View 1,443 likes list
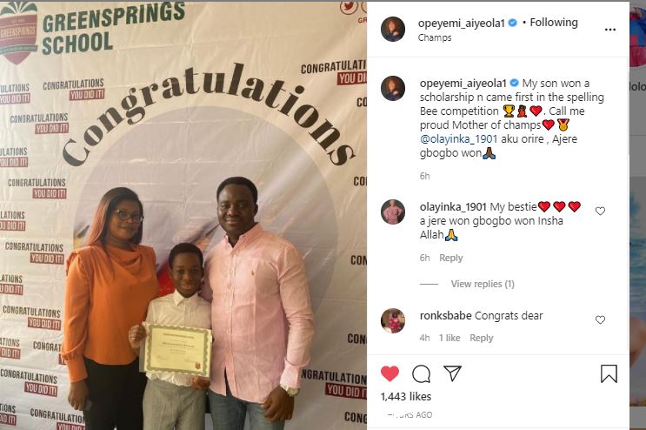The image size is (646, 430). pos(406,397)
